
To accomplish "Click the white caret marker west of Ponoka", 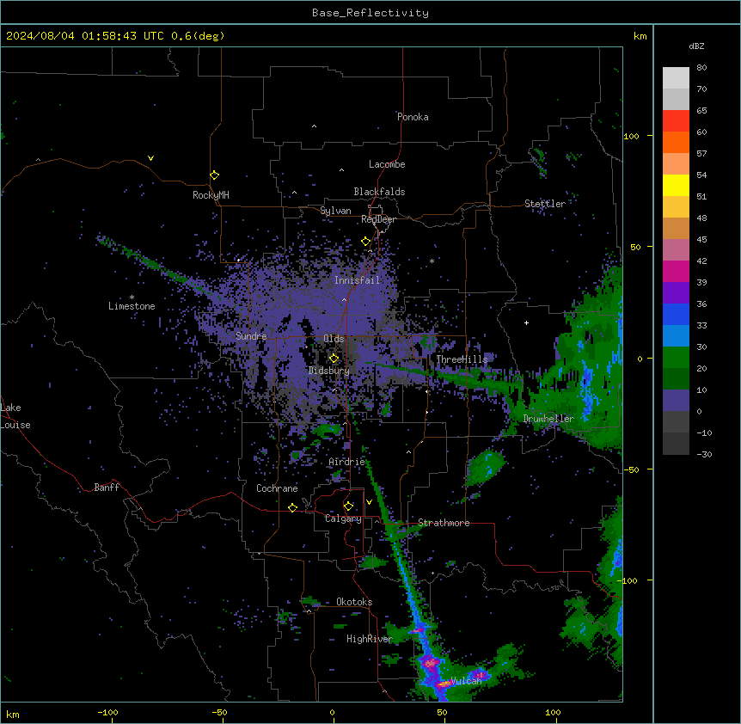I will point(314,126).
